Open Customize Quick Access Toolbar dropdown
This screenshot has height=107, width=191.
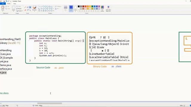pos(11,1)
